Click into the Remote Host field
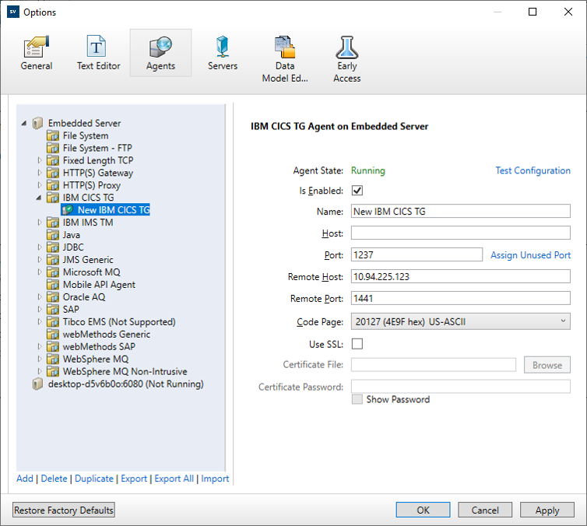The height and width of the screenshot is (526, 587). pos(461,276)
